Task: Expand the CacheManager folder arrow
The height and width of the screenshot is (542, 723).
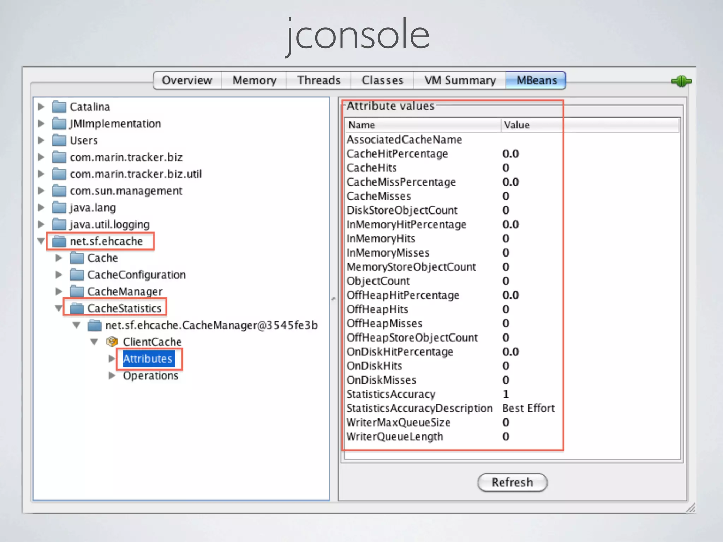Action: [x=59, y=291]
